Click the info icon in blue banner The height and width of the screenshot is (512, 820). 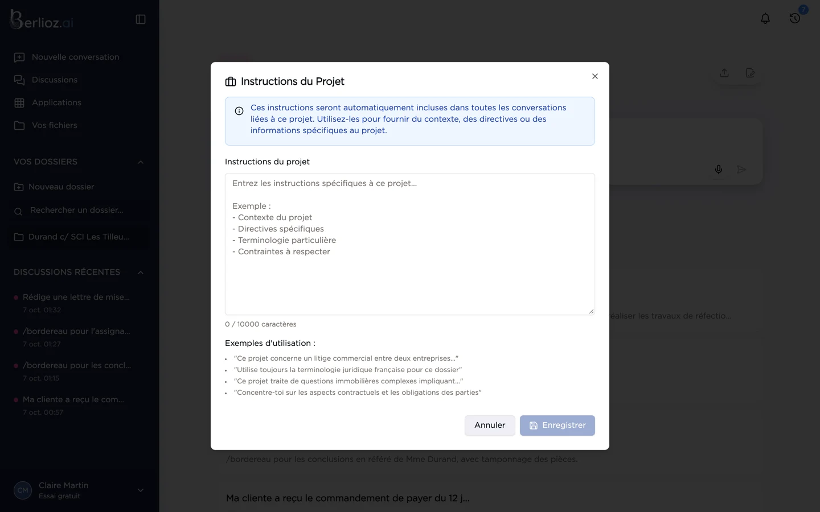pyautogui.click(x=239, y=111)
